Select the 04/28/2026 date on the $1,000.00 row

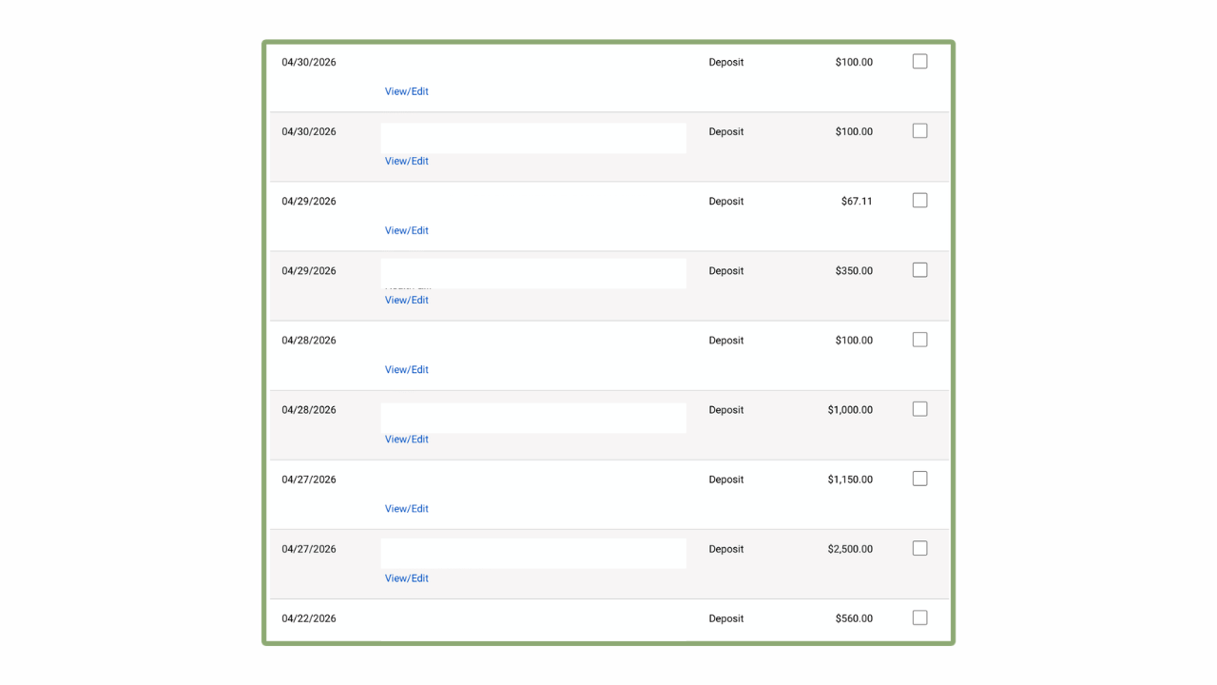click(x=309, y=409)
